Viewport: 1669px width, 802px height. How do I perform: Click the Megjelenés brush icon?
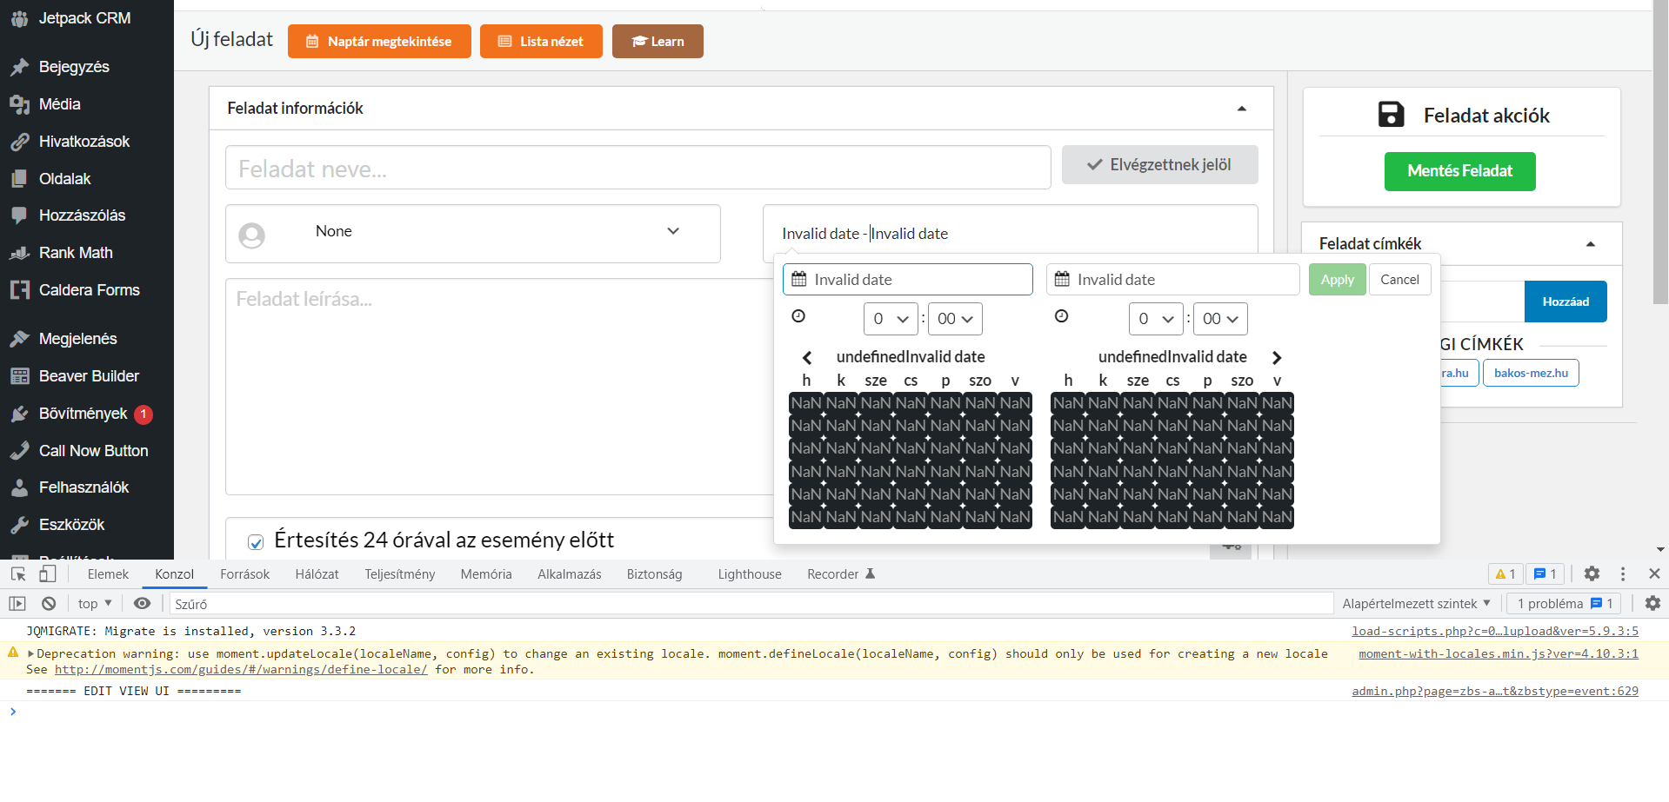click(19, 339)
